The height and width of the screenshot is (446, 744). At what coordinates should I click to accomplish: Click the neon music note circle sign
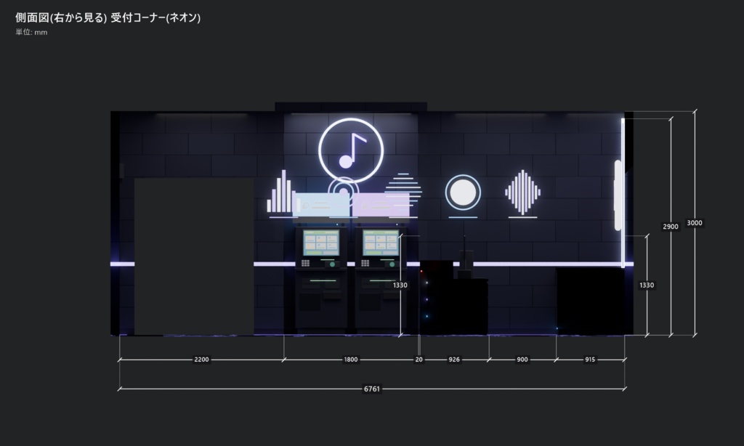pyautogui.click(x=351, y=150)
